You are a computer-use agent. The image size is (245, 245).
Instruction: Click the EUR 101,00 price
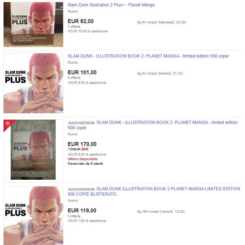[x=82, y=72]
